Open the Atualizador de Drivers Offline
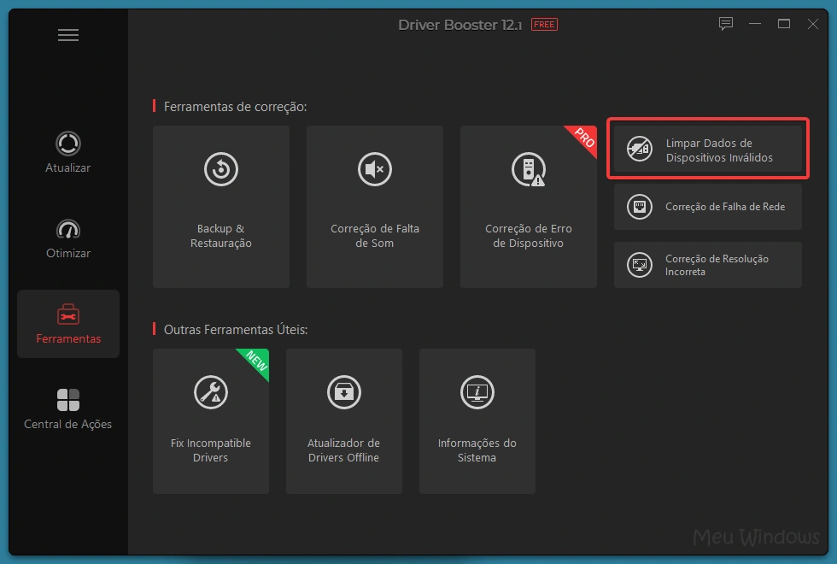The width and height of the screenshot is (837, 564). click(343, 420)
